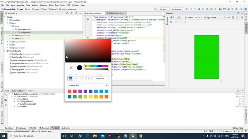Click the Make Project hammer icon
Viewport: 248px width, 139px height.
pyautogui.click(x=155, y=9)
